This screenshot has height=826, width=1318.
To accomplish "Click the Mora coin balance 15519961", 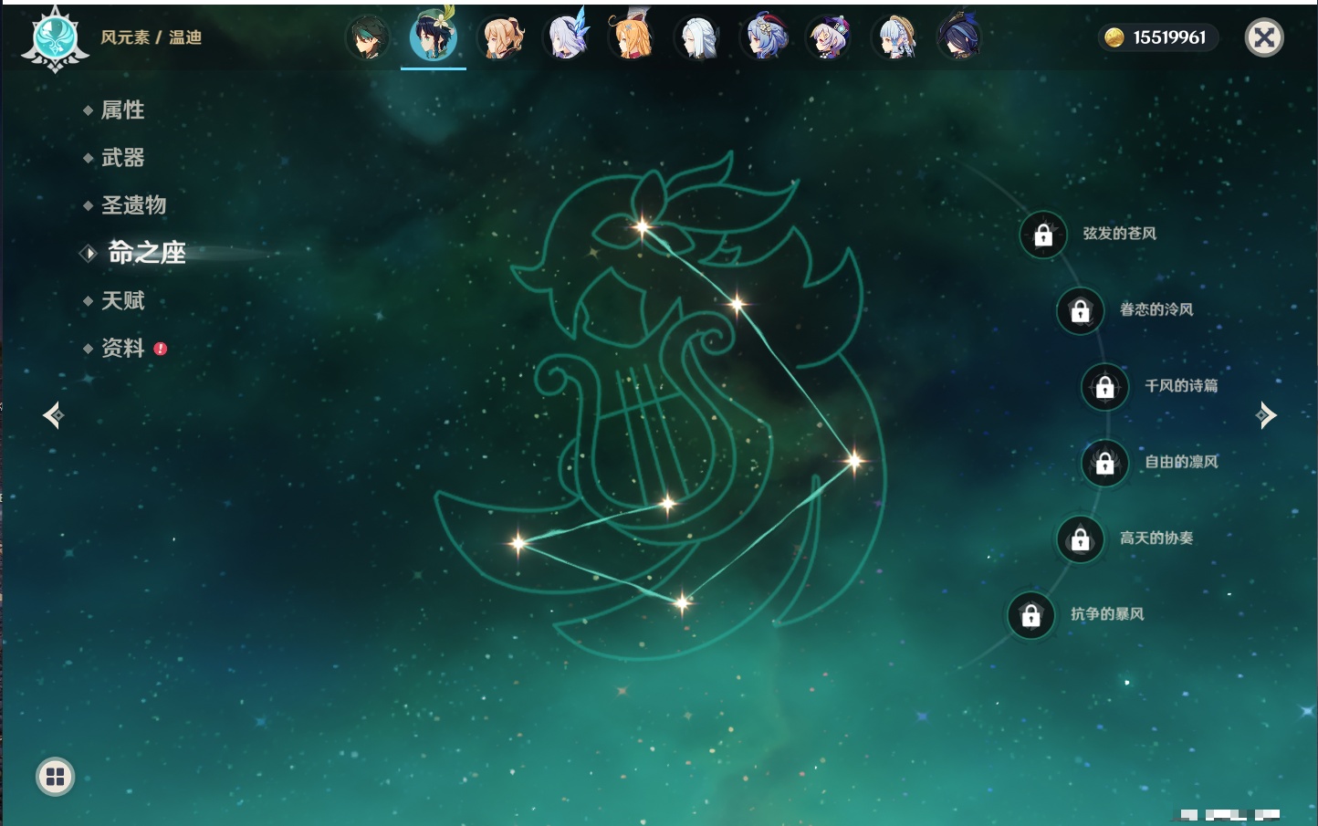I will point(1158,37).
